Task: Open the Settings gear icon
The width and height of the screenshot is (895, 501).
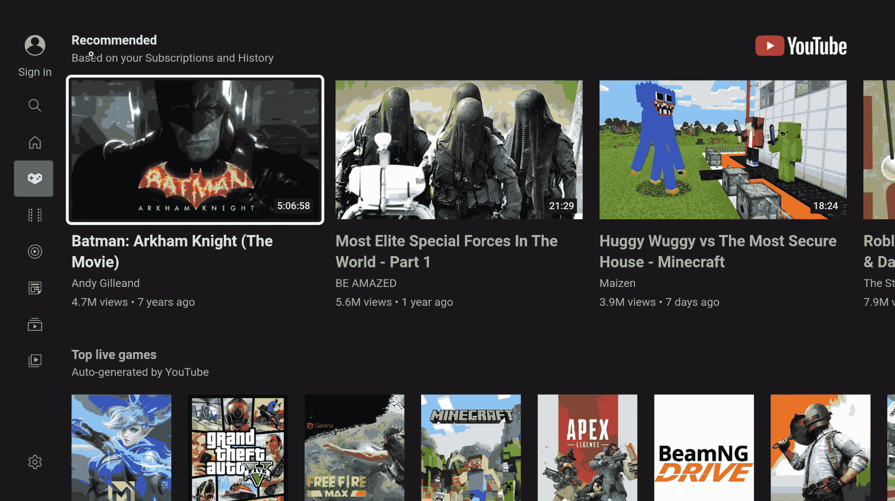Action: tap(35, 462)
